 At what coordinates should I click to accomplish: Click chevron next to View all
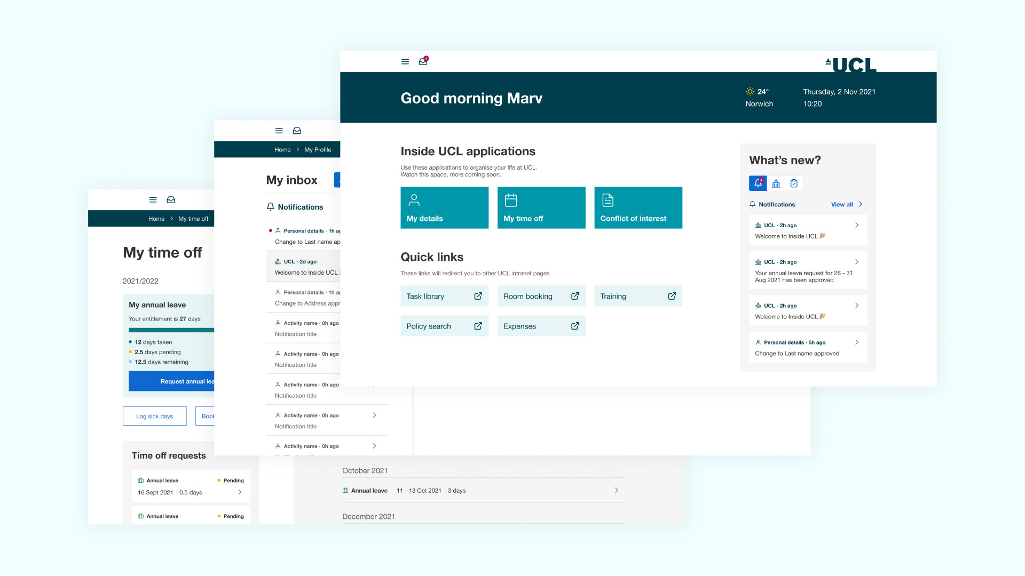[861, 204]
